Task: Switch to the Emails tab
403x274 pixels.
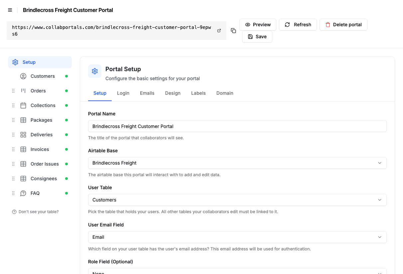Action: 147,93
